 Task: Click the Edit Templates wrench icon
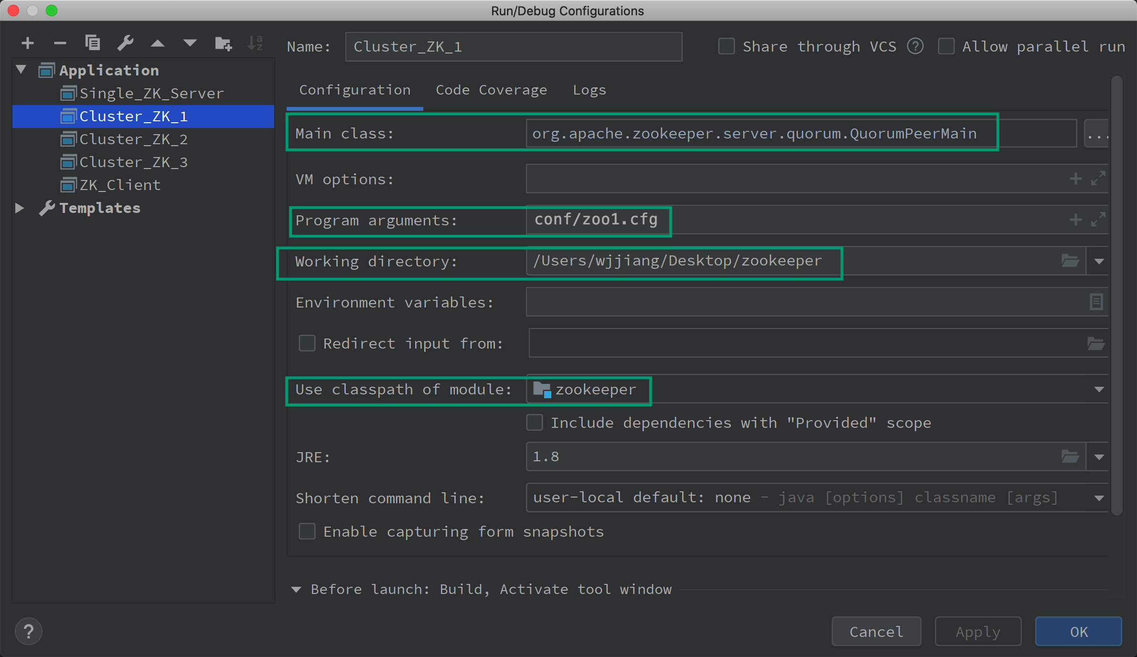[125, 43]
